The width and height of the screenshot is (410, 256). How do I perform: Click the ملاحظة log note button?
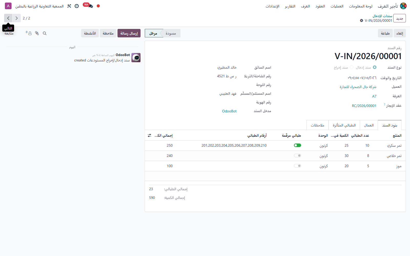coord(108,33)
